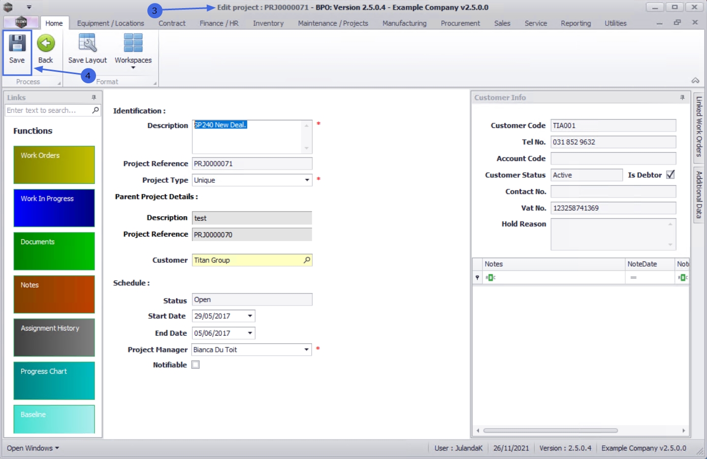This screenshot has height=459, width=707.
Task: Click the Links search magnifier icon
Action: [x=95, y=110]
